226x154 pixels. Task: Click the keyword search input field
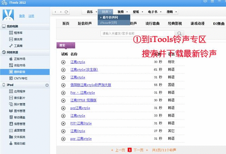pyautogui.click(x=138, y=33)
